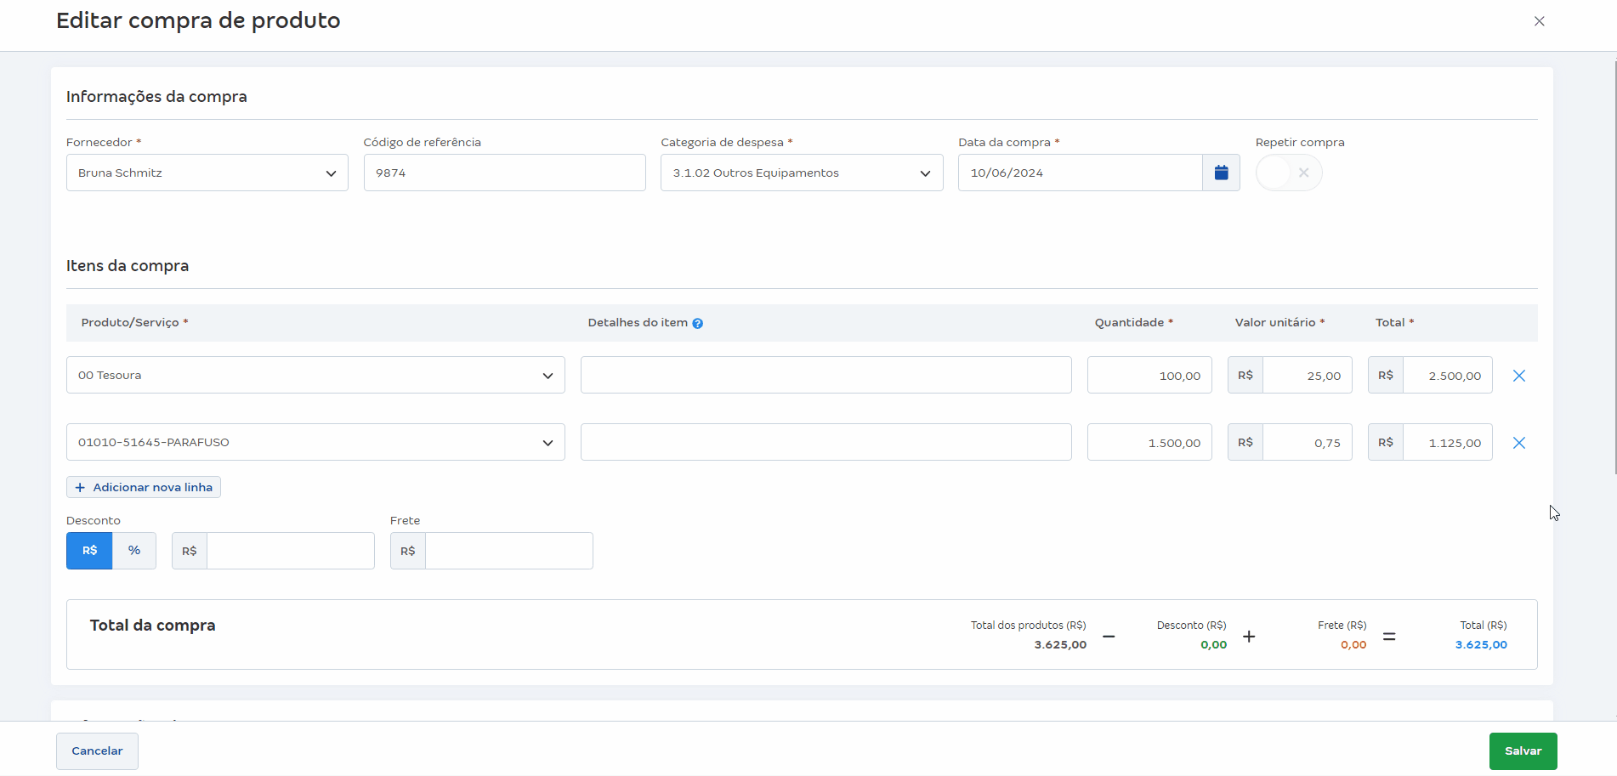Click the Cancelar button

(x=97, y=751)
